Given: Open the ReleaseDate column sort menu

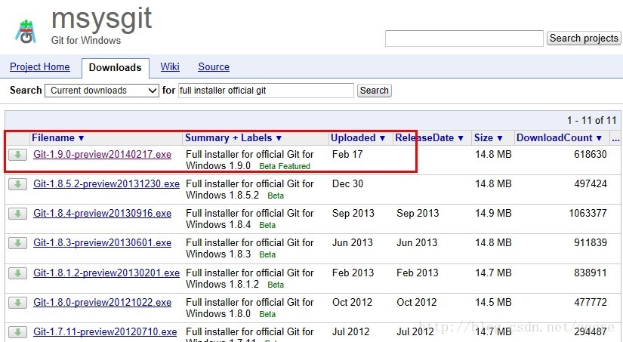Looking at the screenshot, I should pyautogui.click(x=430, y=138).
